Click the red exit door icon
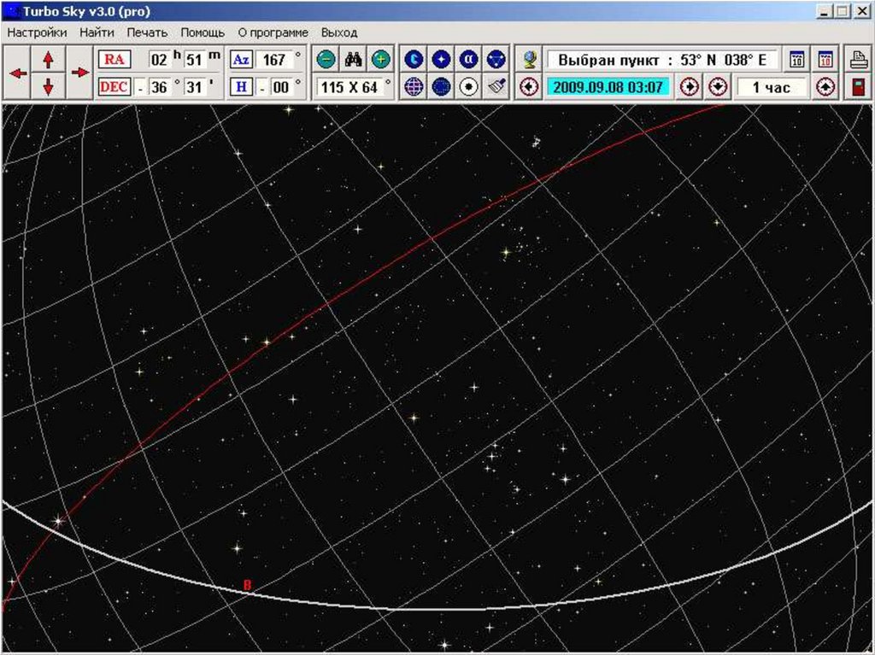This screenshot has width=875, height=655. click(858, 86)
